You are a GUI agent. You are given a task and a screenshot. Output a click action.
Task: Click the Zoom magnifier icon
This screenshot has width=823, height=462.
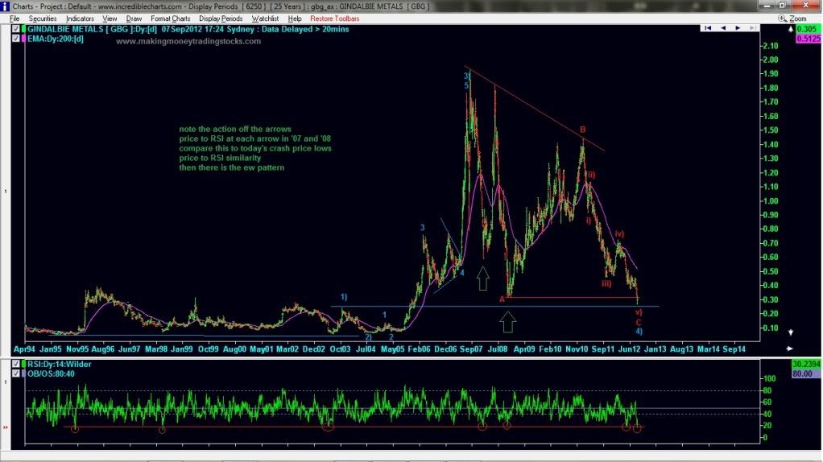pos(782,19)
